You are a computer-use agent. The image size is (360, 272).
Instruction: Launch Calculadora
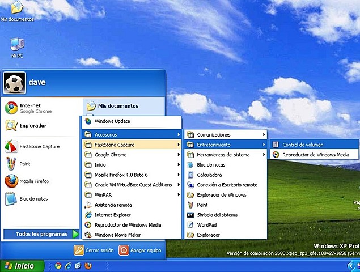tap(226, 175)
